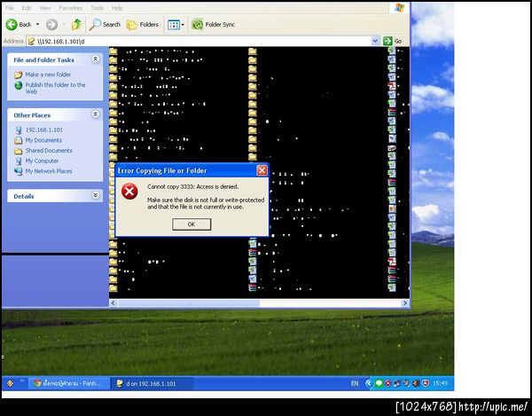Click the 'Cannot copy 3333: Access is denied.' message

192,186
